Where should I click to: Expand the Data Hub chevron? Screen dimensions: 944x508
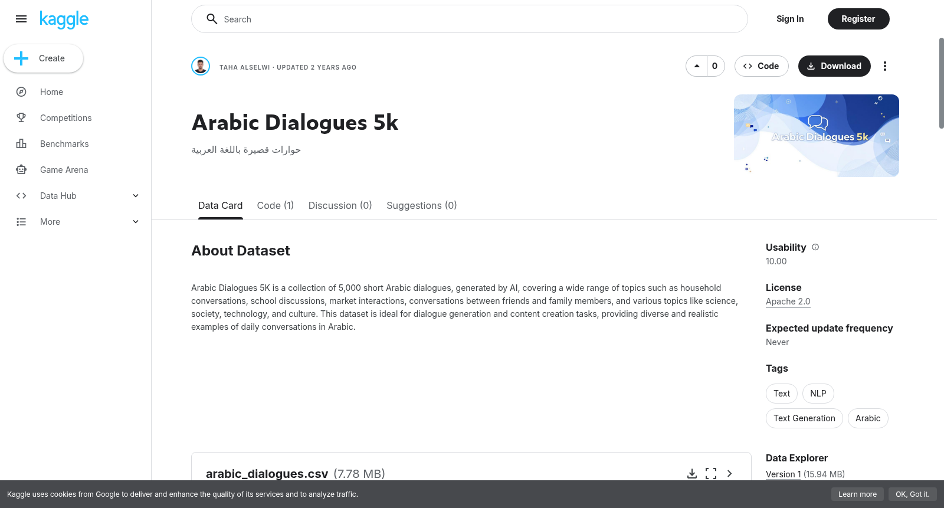[x=136, y=196]
